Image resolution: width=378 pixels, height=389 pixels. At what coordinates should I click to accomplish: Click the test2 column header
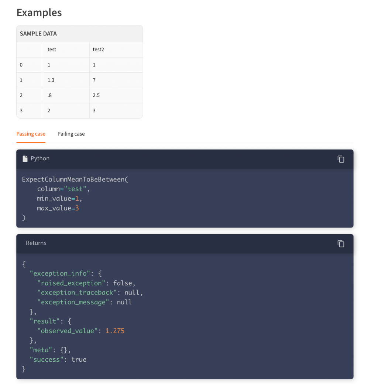[x=98, y=50]
